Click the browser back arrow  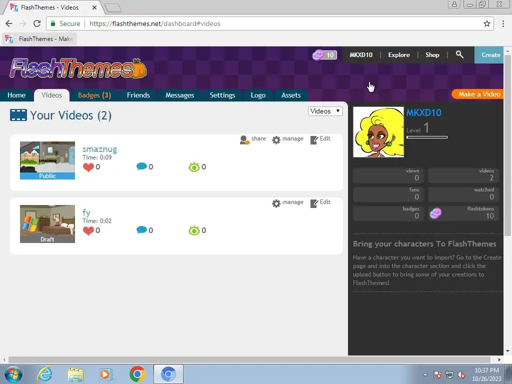pos(9,23)
